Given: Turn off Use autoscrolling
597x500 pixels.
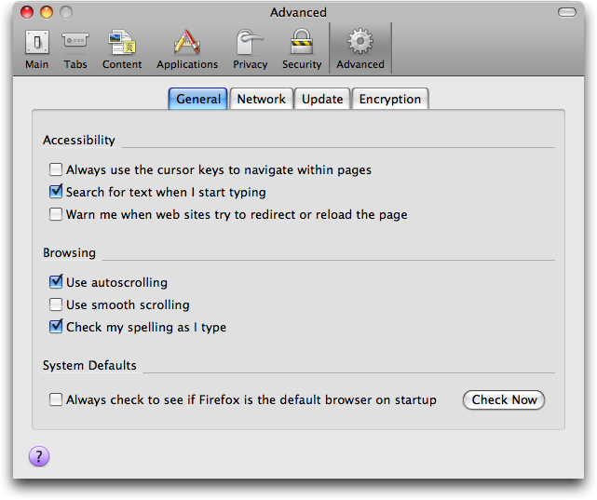Looking at the screenshot, I should (57, 282).
